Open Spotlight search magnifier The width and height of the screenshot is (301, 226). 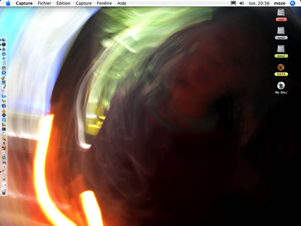coord(292,3)
